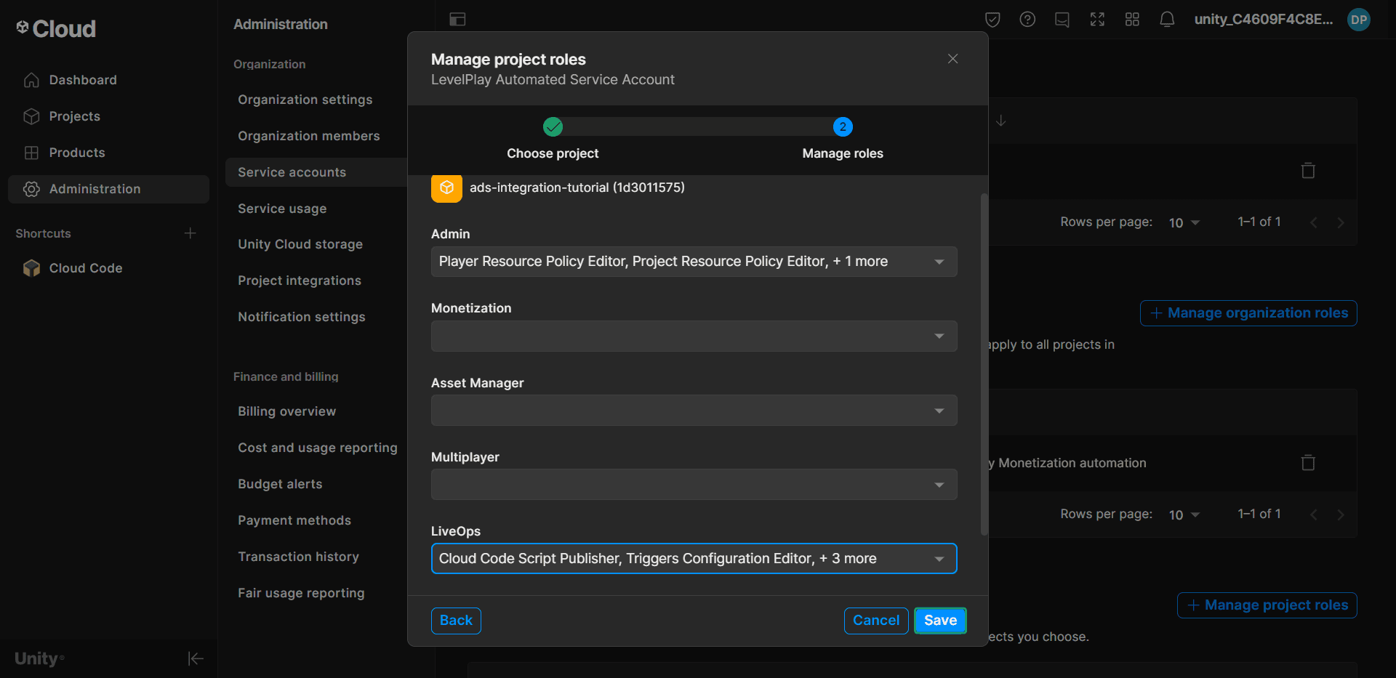Screen dimensions: 1396x678
Task: Click the privacy shield icon
Action: [x=992, y=20]
